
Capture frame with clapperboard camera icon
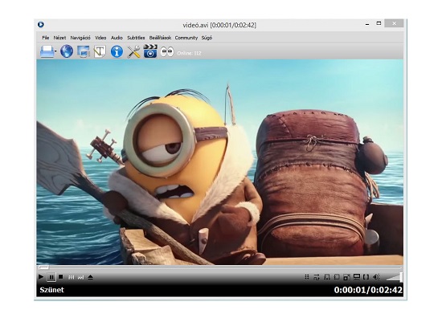click(x=150, y=51)
